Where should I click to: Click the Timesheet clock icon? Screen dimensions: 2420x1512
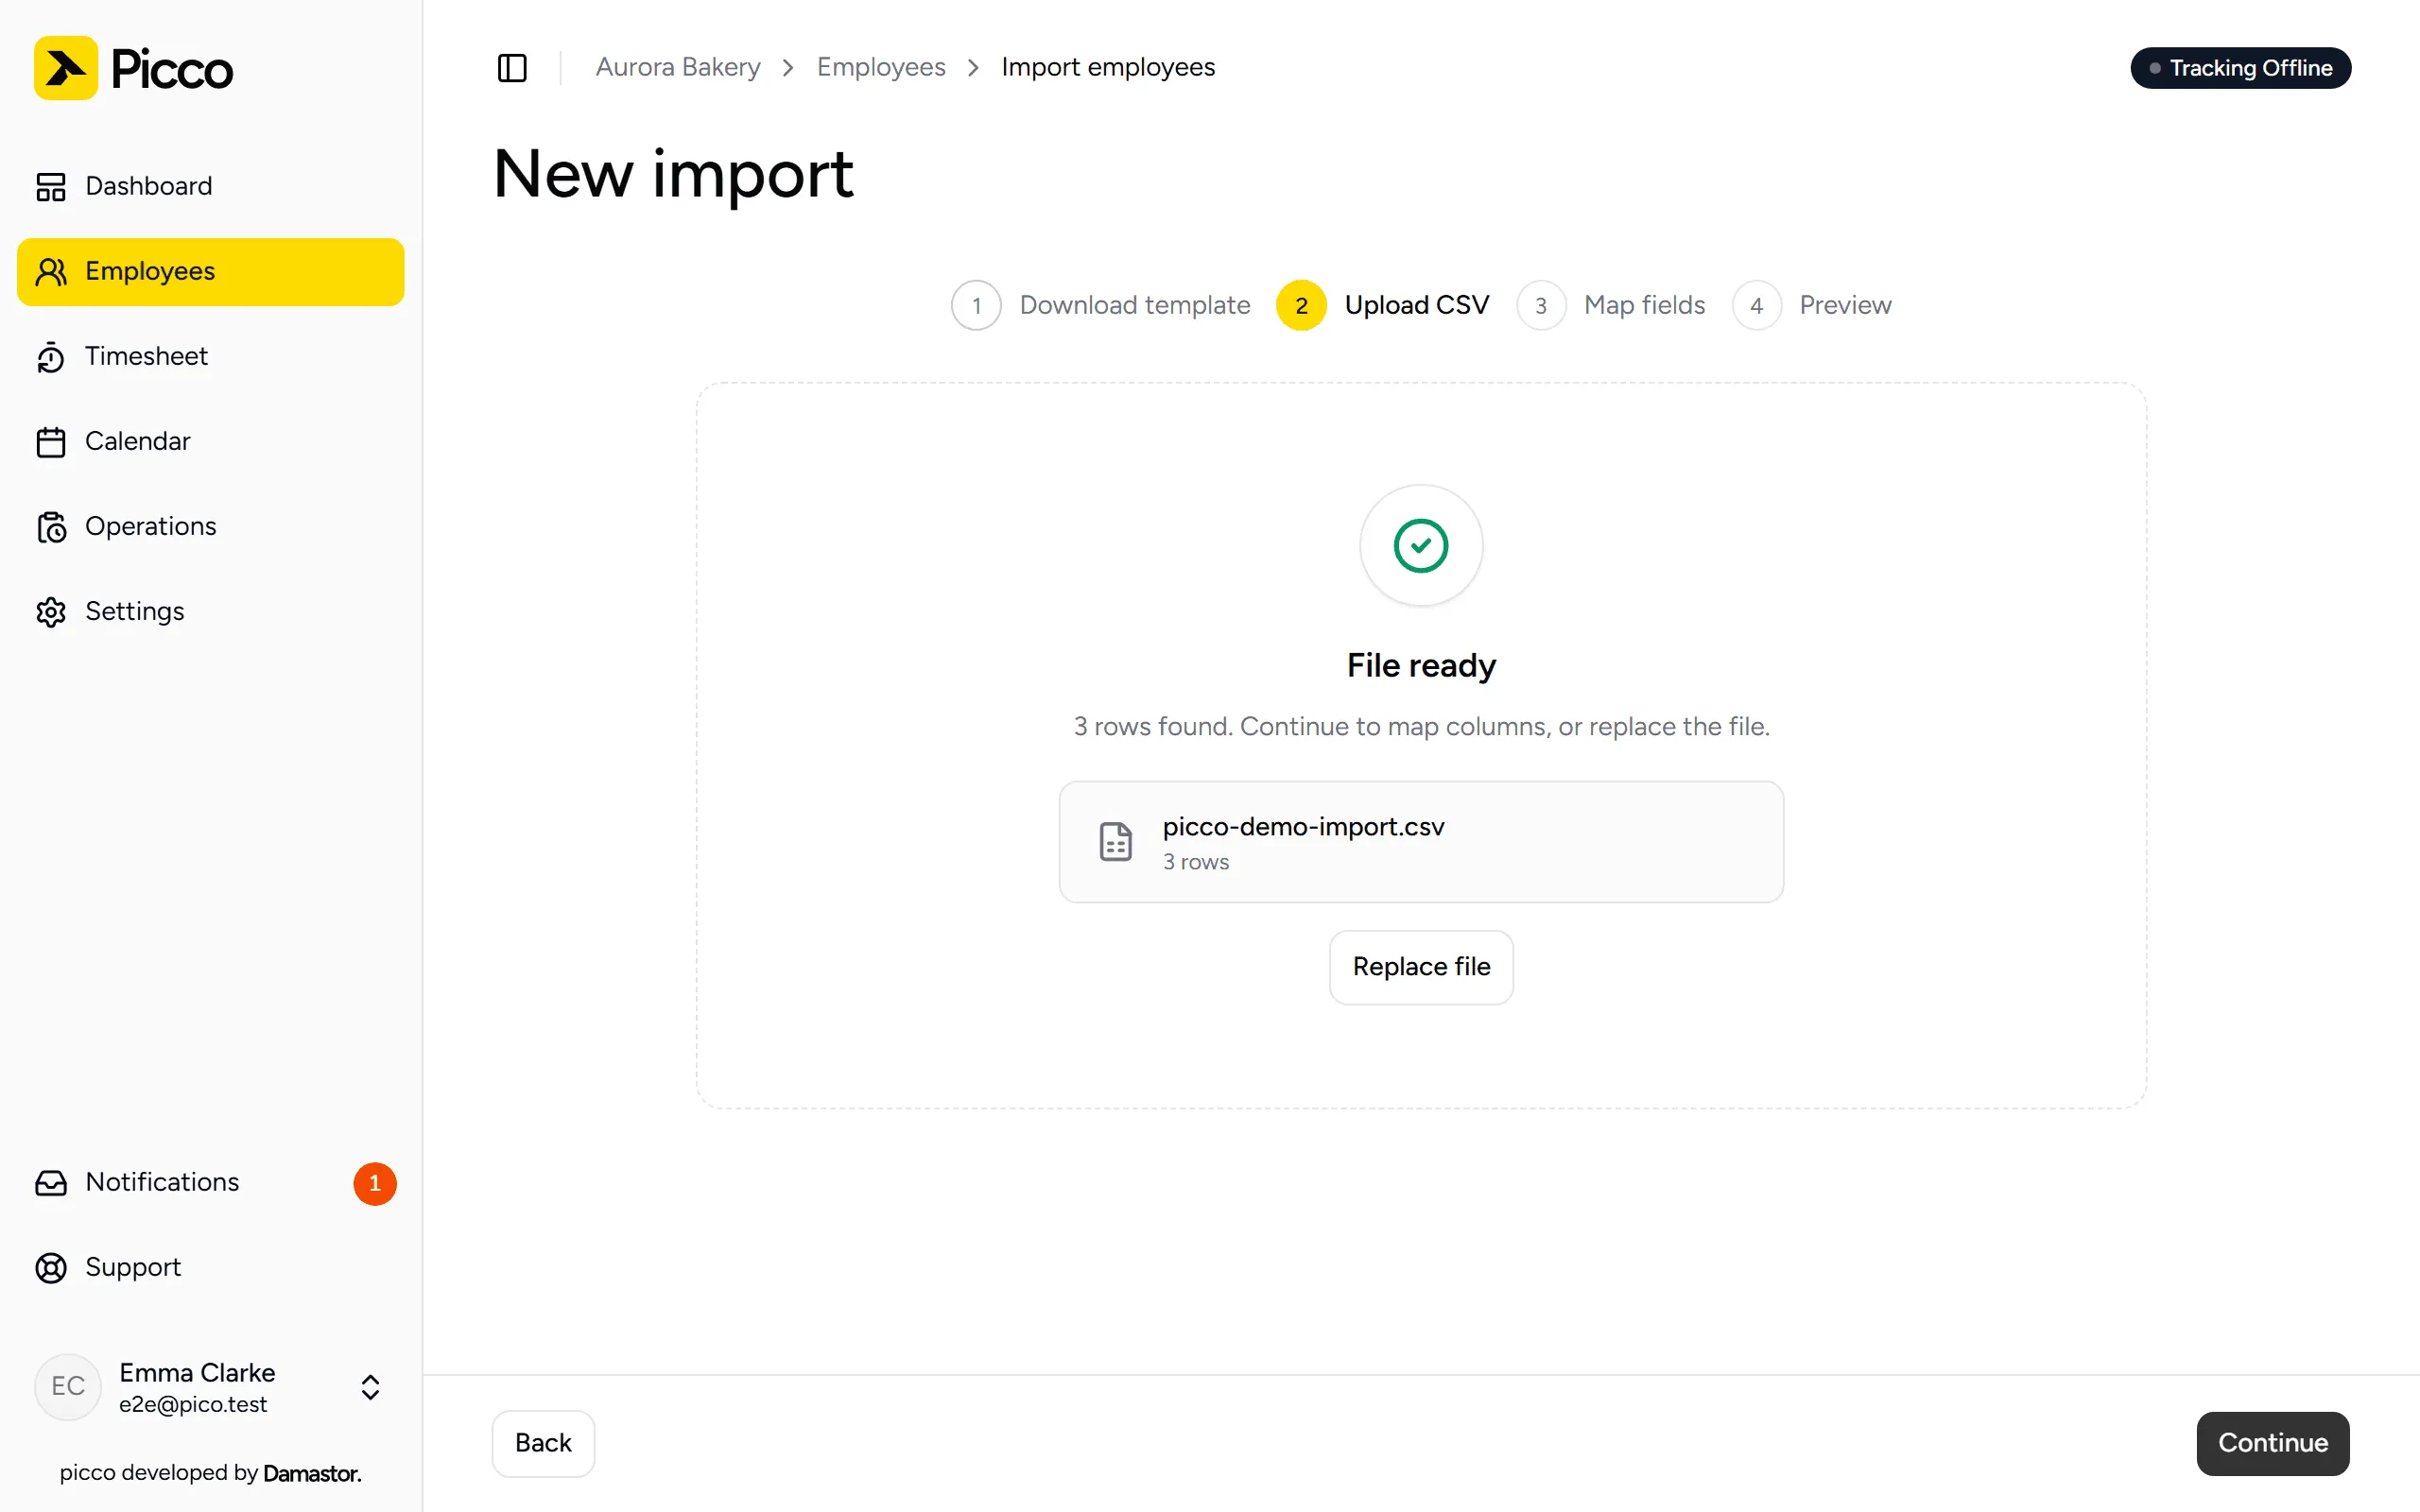(51, 357)
